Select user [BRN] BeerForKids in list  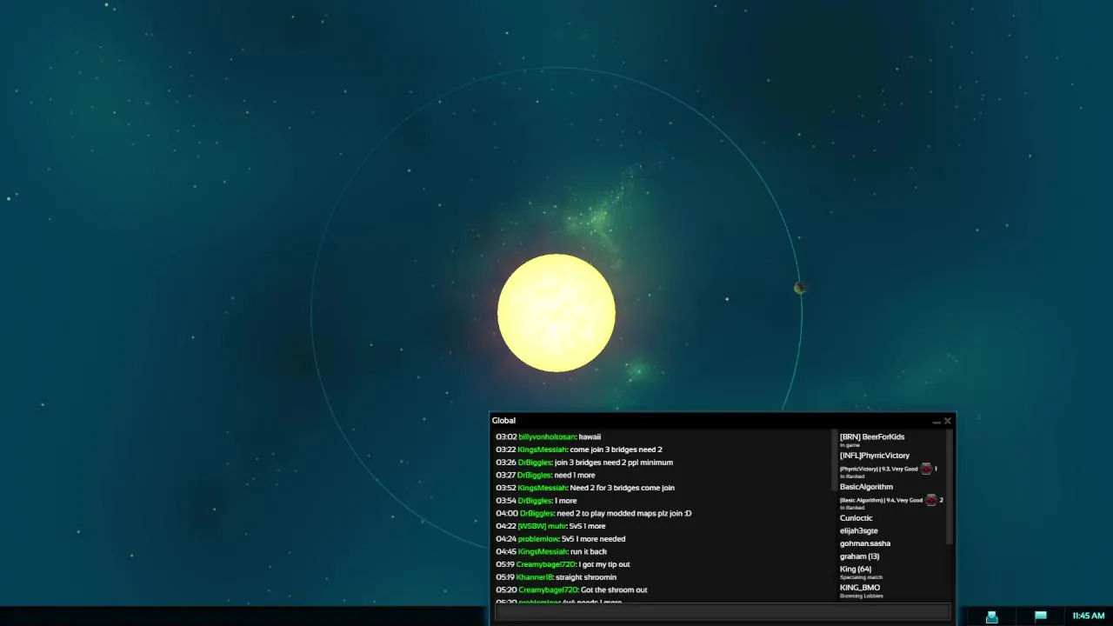(x=872, y=437)
